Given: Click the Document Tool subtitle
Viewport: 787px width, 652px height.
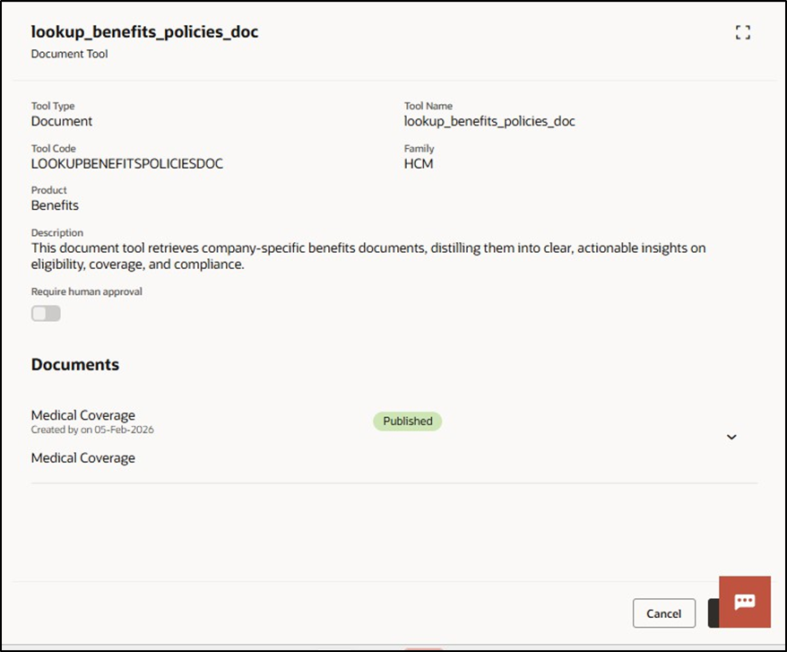Looking at the screenshot, I should pos(69,54).
